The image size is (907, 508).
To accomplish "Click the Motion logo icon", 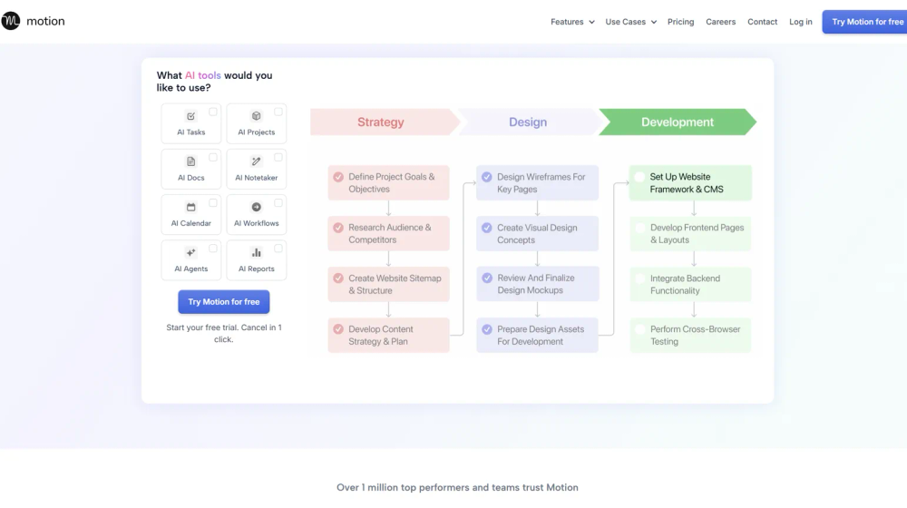I will [x=10, y=21].
